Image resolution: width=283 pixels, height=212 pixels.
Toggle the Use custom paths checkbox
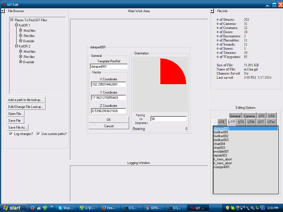pos(38,134)
